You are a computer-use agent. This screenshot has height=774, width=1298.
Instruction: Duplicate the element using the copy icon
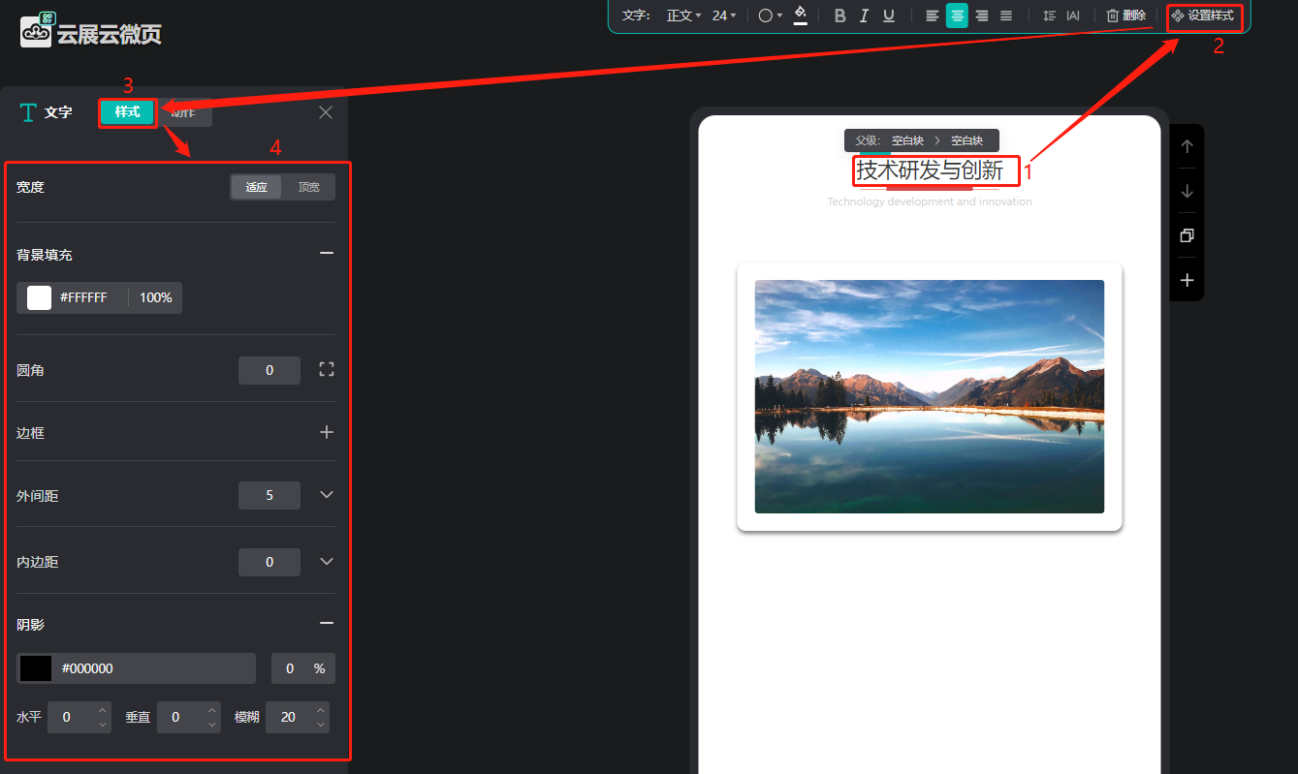coord(1187,235)
